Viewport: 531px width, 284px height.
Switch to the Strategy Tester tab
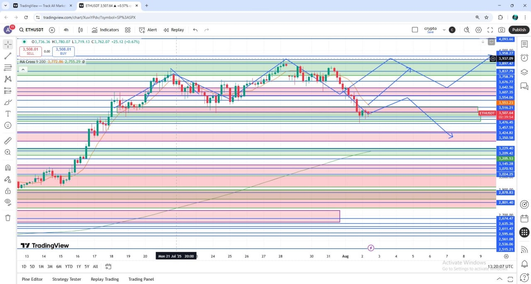(66, 279)
